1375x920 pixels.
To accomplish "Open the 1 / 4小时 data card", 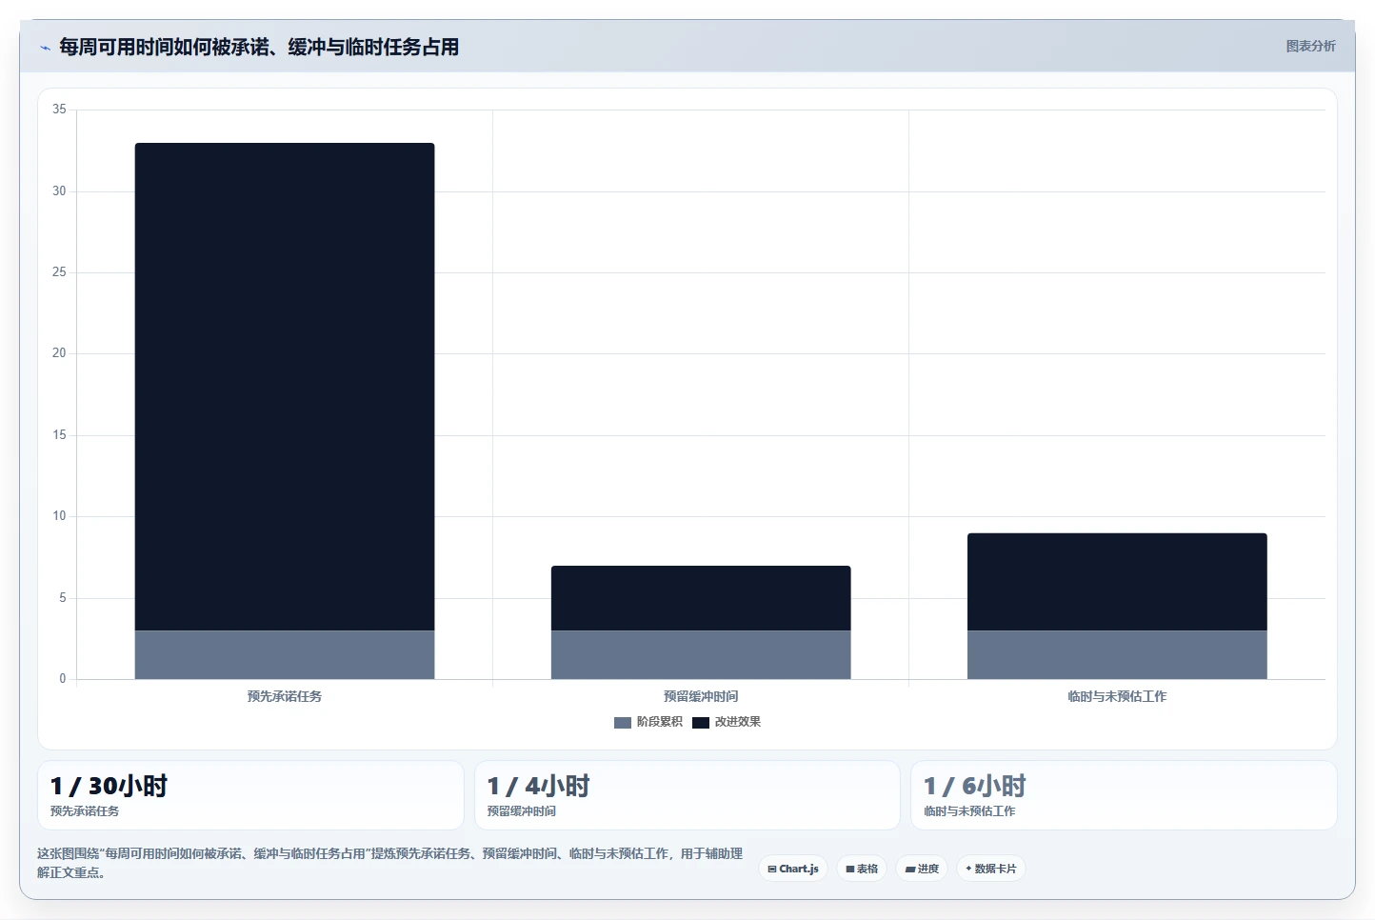I will (x=687, y=795).
